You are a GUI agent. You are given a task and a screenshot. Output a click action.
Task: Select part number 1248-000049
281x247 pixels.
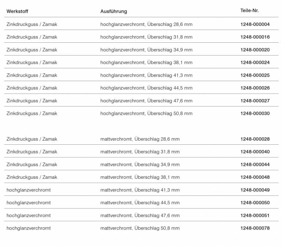click(x=255, y=190)
